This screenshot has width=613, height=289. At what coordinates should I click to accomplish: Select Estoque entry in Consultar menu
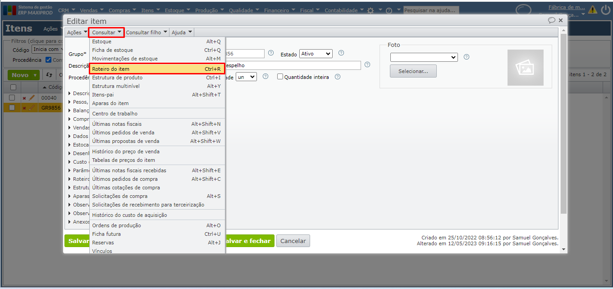pos(157,41)
